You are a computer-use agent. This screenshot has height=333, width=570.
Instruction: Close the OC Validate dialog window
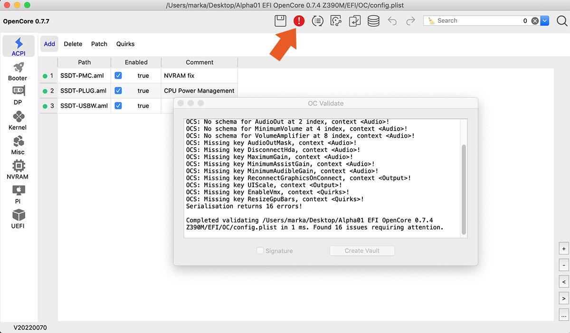click(180, 103)
